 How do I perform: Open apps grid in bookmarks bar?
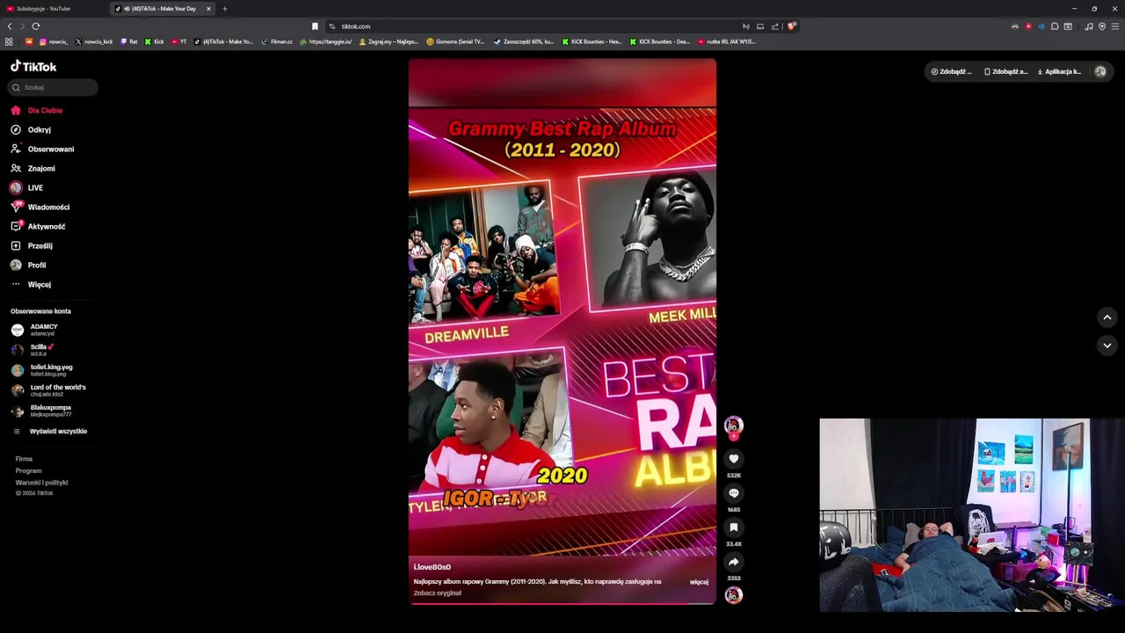(x=9, y=41)
